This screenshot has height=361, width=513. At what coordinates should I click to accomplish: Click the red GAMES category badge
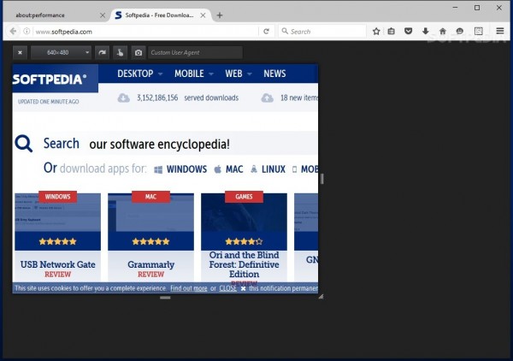[244, 197]
